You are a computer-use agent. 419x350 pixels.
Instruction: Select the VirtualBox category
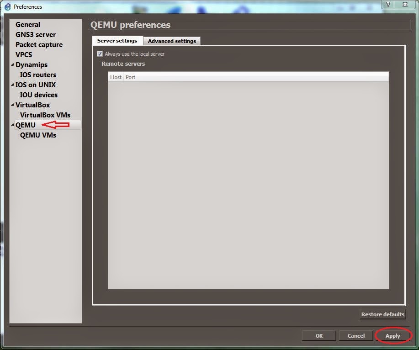point(32,105)
